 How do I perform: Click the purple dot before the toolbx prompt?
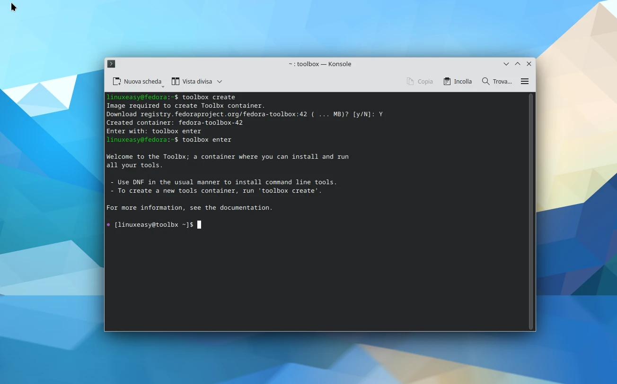[108, 225]
